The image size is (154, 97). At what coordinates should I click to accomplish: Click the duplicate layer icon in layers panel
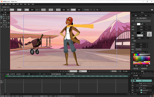(x=134, y=73)
